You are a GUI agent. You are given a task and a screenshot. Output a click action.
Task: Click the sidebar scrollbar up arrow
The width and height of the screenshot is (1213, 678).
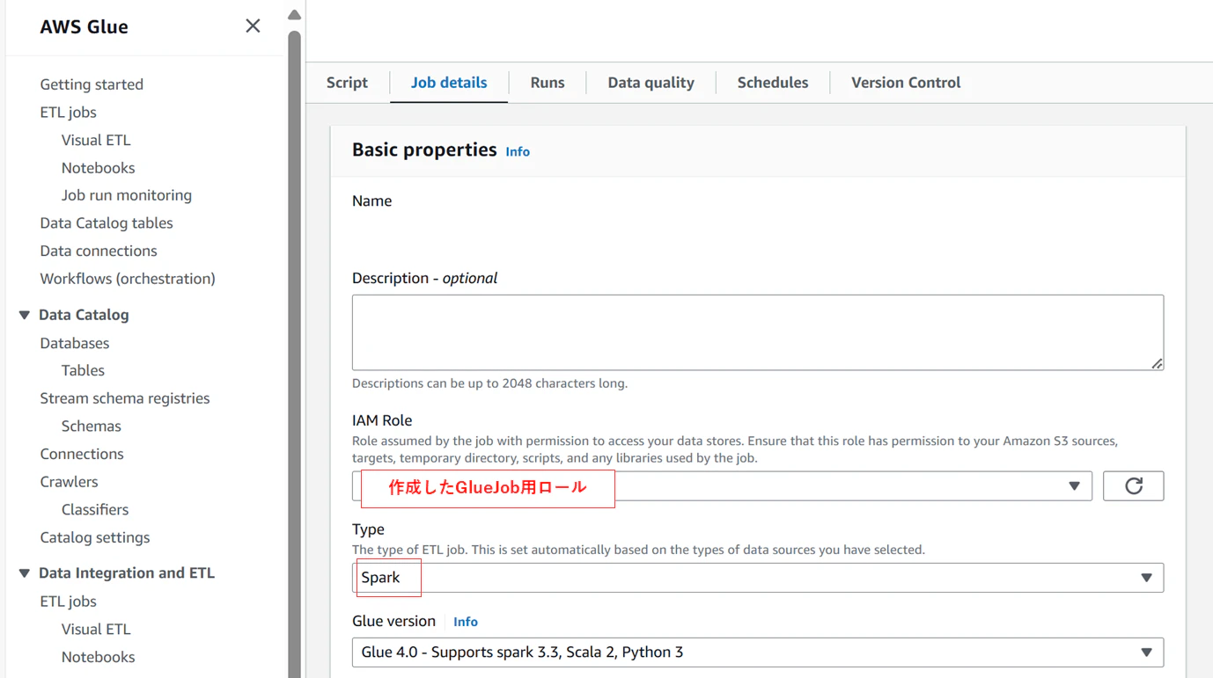coord(294,15)
